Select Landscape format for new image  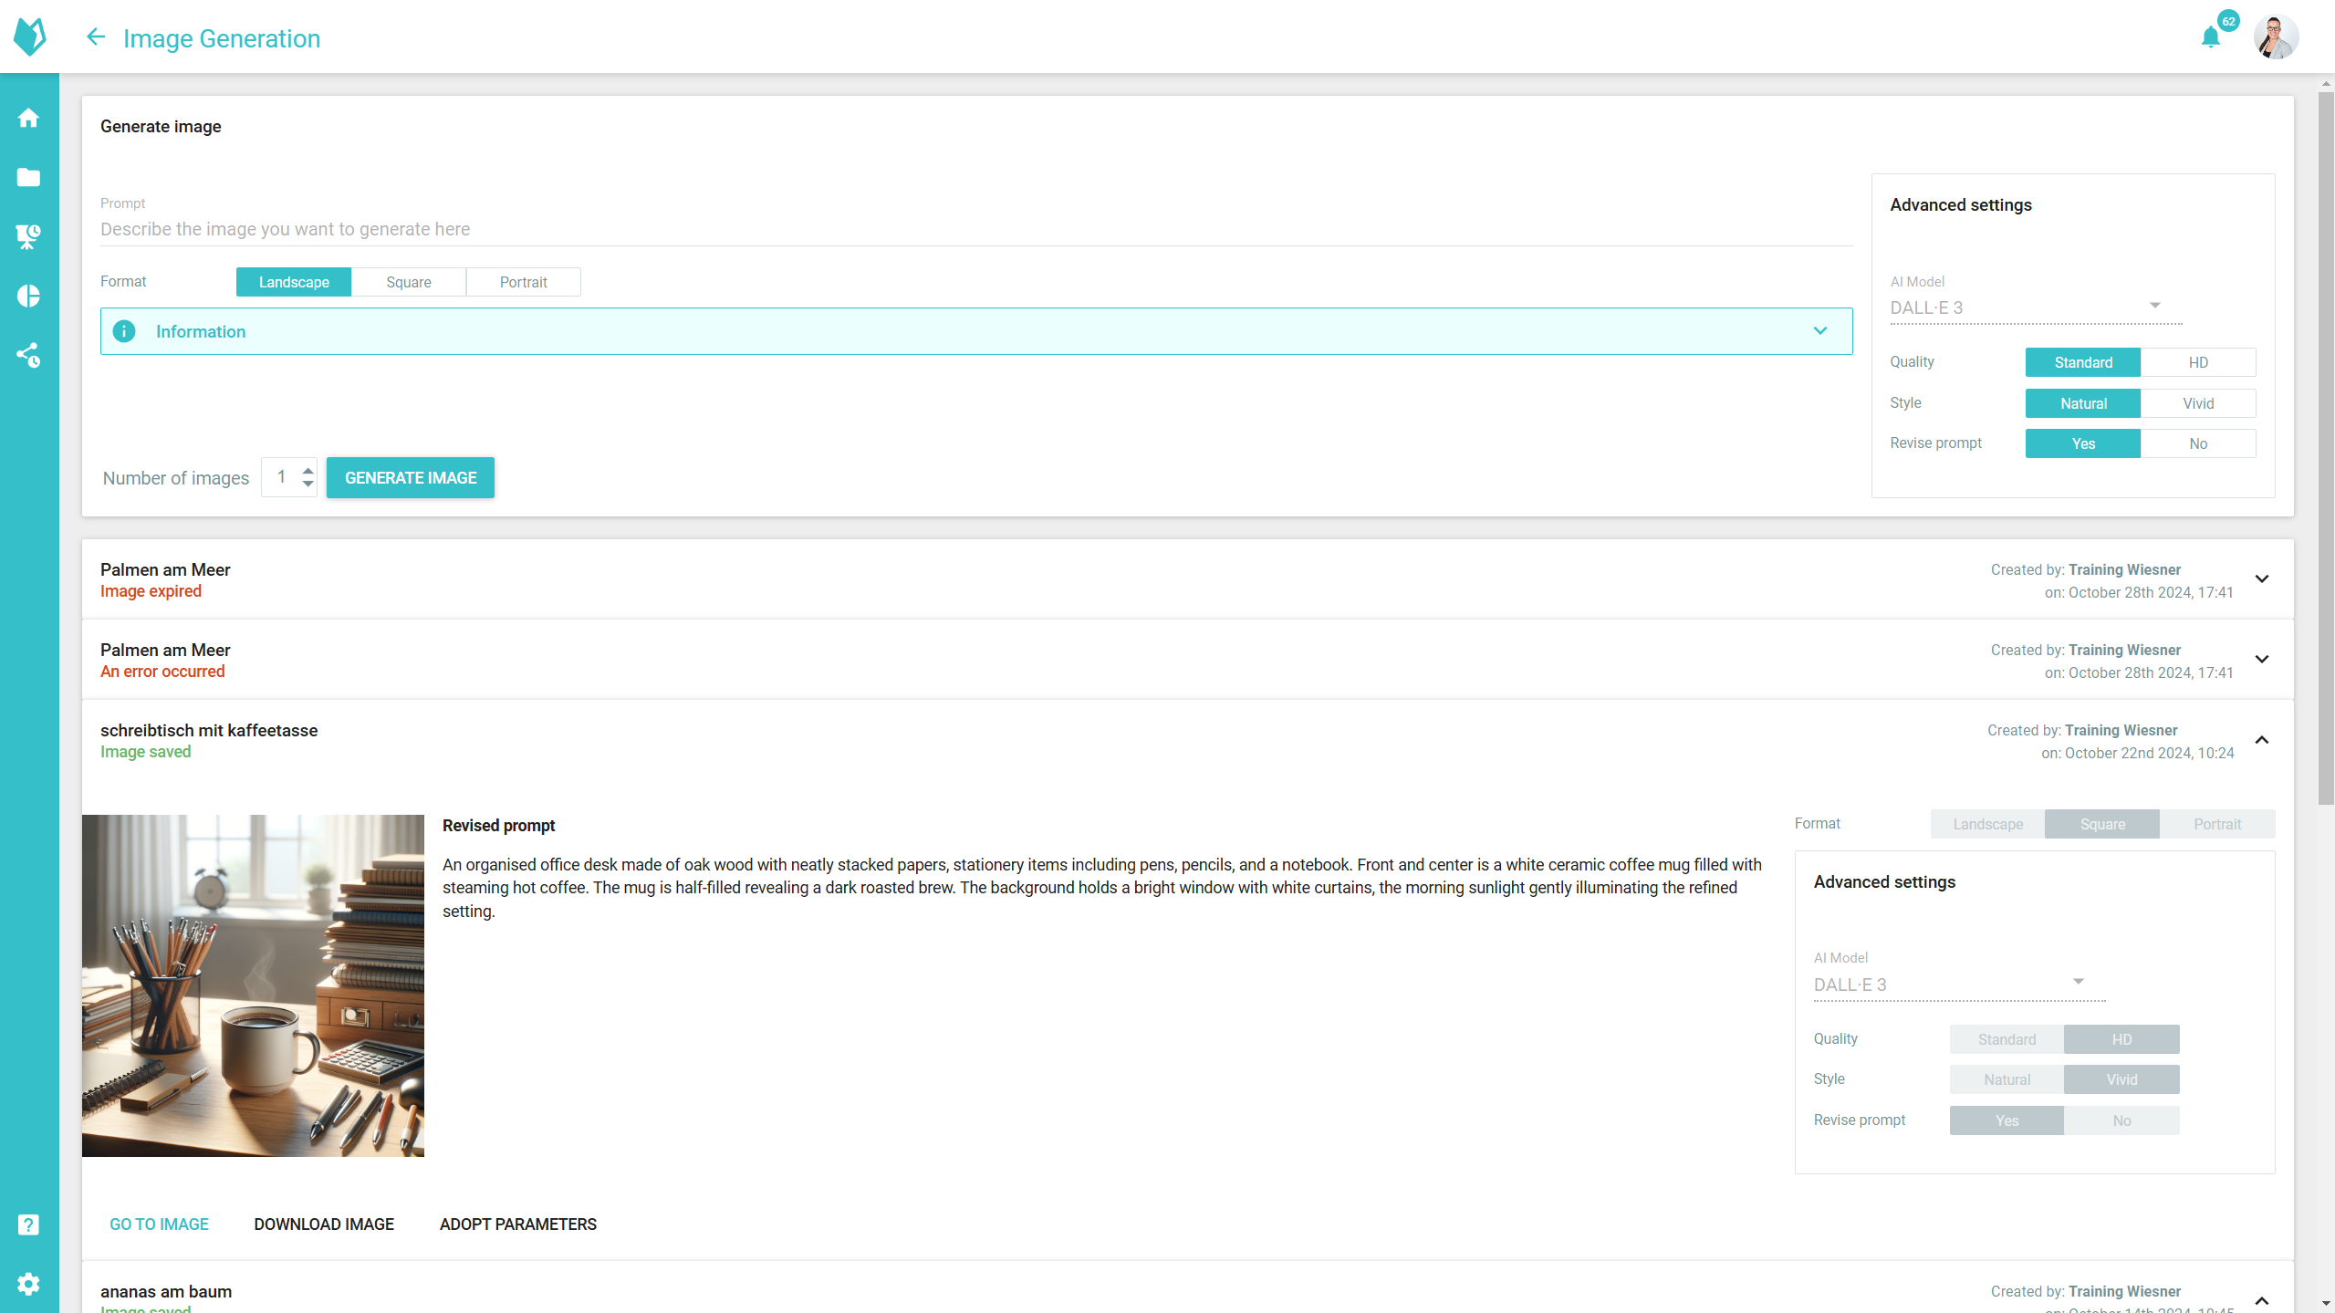[294, 282]
